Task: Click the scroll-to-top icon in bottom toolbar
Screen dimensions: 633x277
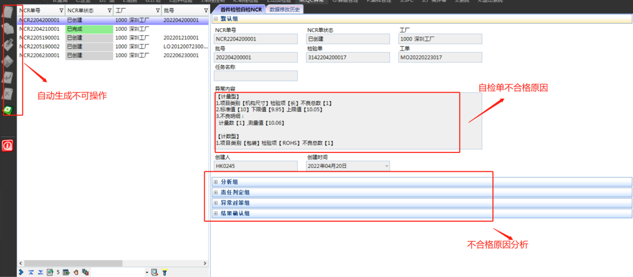Action: (31, 272)
